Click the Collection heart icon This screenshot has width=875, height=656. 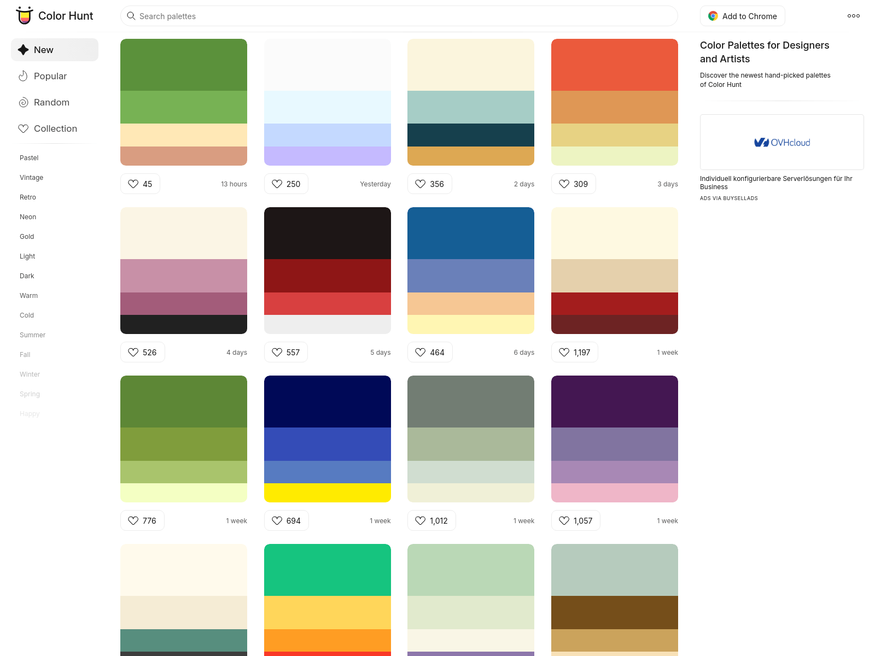23,128
